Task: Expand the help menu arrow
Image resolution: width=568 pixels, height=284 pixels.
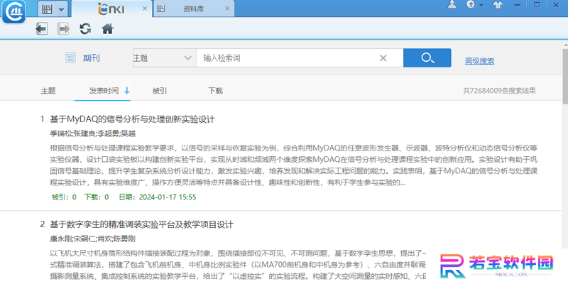Action: [x=481, y=6]
